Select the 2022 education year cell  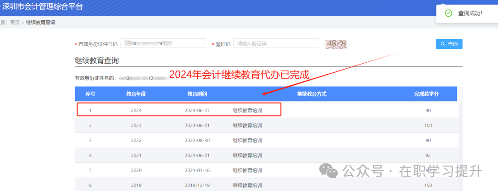(136, 140)
